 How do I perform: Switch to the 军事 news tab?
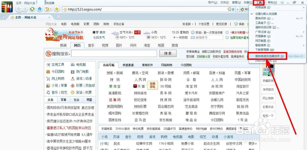coord(64,100)
